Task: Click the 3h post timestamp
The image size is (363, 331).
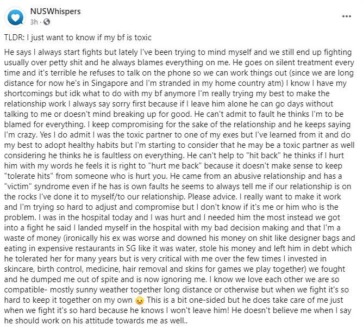Action: click(x=34, y=22)
